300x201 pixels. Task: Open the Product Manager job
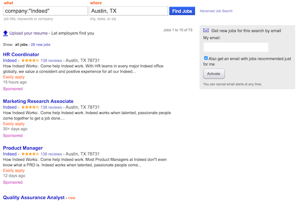tap(23, 148)
